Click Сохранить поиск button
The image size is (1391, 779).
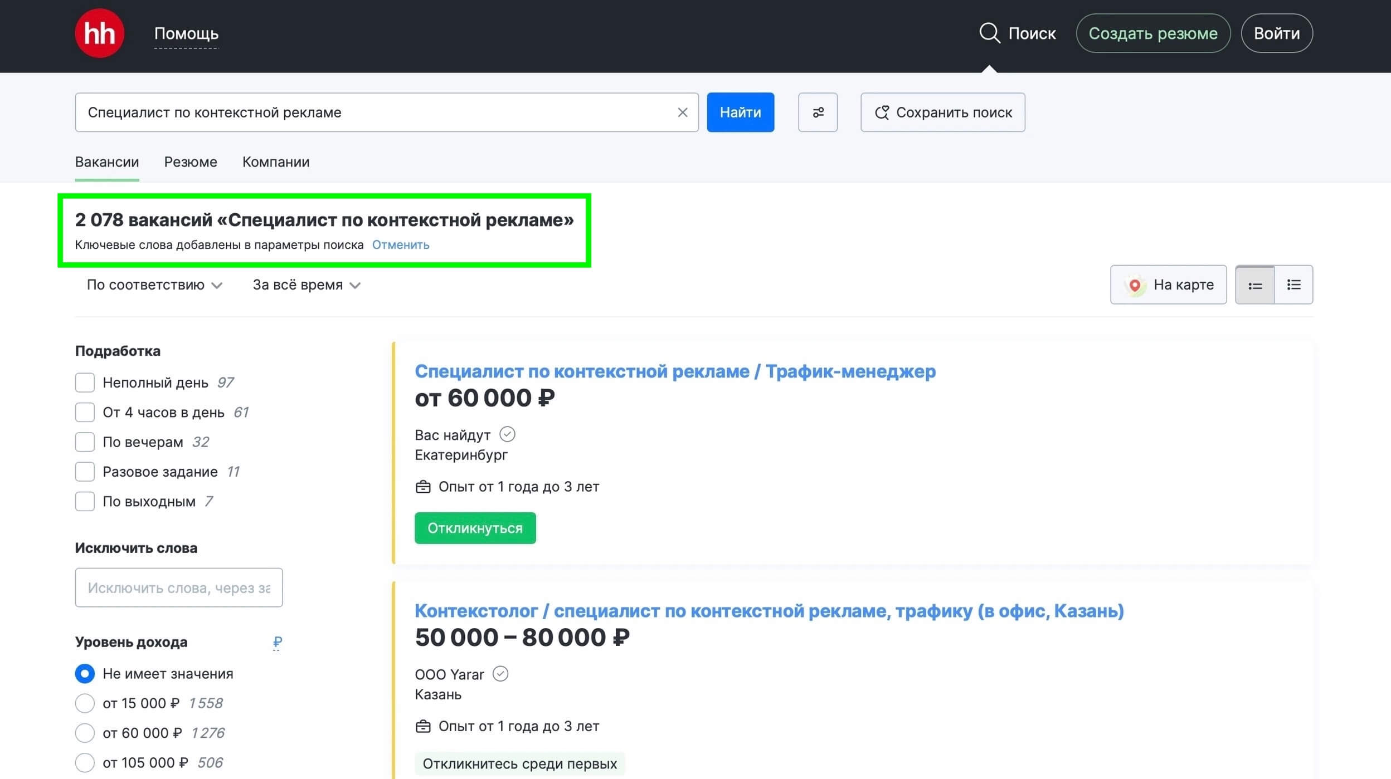942,112
